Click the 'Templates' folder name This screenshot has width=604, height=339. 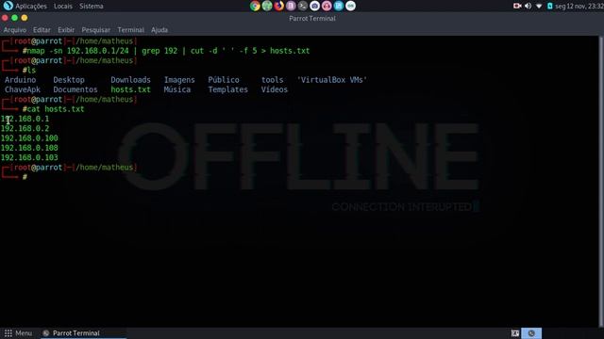point(228,89)
